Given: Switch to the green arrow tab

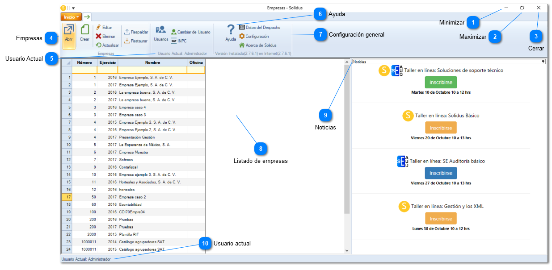Looking at the screenshot, I should (87, 17).
